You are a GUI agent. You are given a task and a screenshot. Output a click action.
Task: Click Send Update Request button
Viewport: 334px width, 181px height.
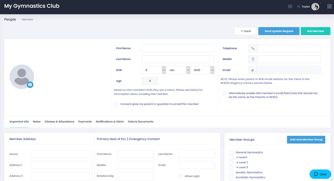tap(279, 31)
